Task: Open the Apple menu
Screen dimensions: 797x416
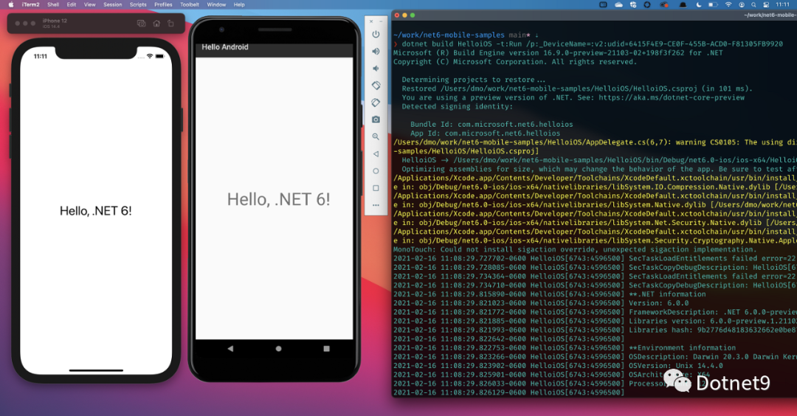Action: 10,4
